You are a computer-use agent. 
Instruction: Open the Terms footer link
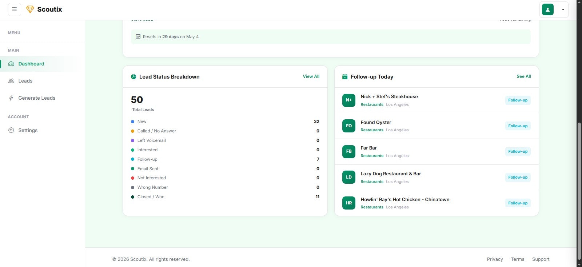tap(517, 259)
